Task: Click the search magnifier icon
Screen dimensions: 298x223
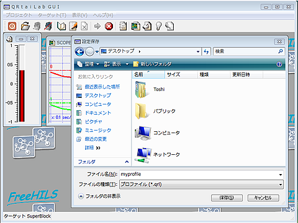Action: (281, 51)
